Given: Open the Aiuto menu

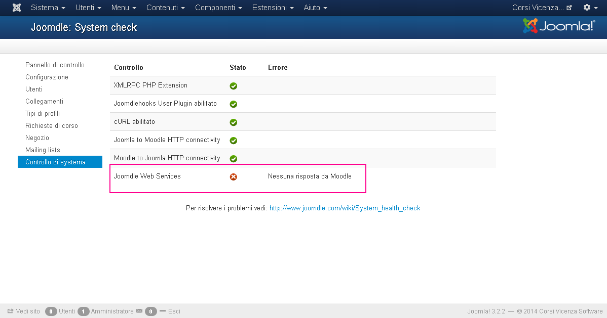Looking at the screenshot, I should (x=315, y=8).
